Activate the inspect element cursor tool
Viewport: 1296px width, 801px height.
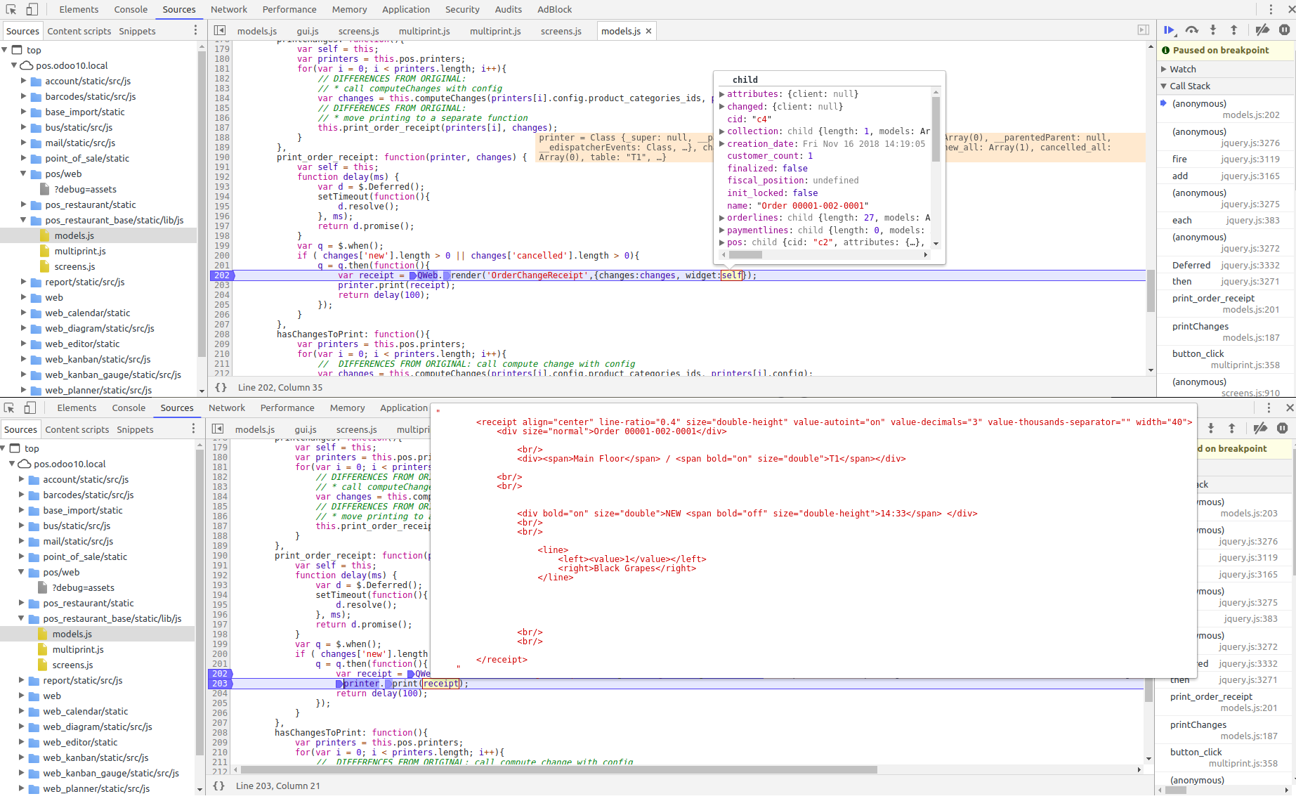click(x=11, y=10)
